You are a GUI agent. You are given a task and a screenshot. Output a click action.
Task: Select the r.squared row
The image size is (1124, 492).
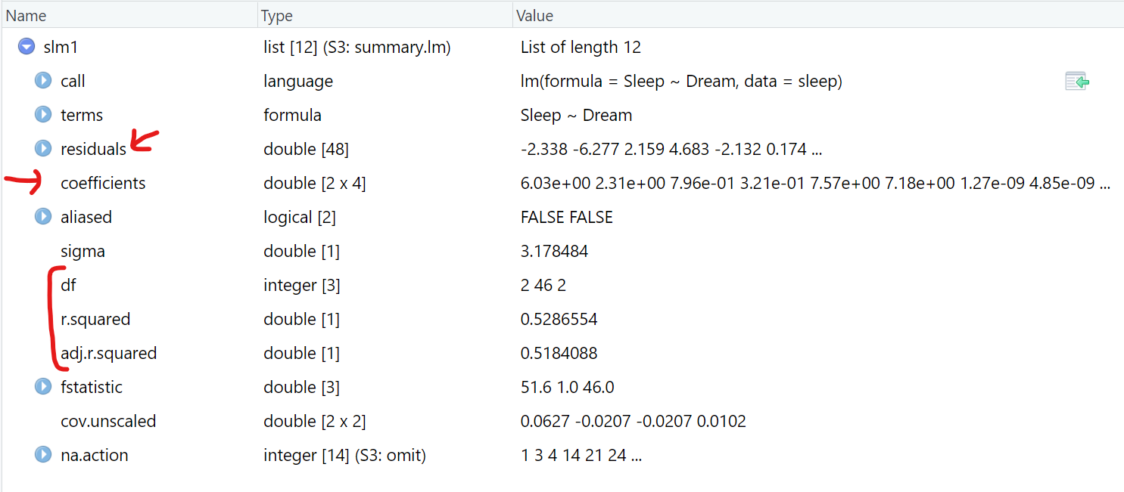point(95,319)
